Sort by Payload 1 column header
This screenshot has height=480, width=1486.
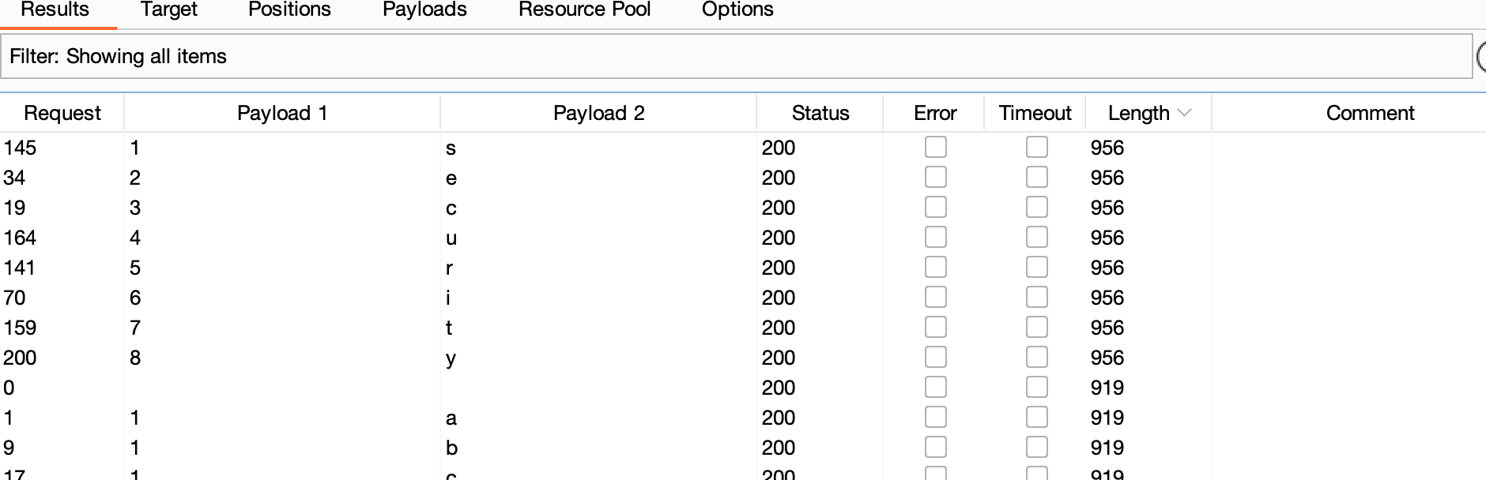(x=282, y=113)
